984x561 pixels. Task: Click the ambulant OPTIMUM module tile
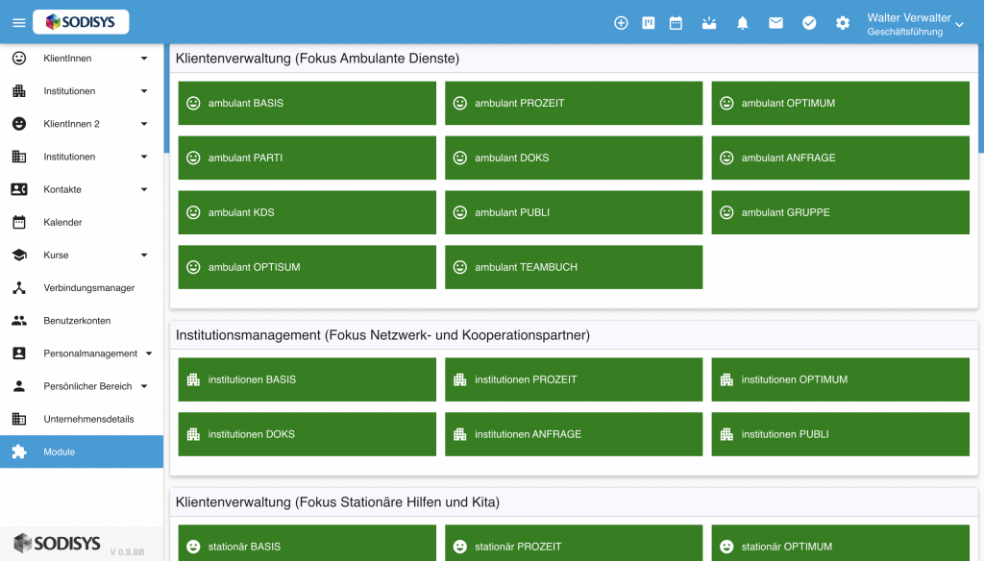point(840,103)
